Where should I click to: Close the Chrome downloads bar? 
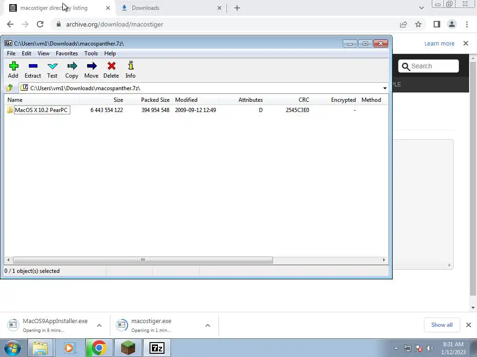tap(469, 325)
